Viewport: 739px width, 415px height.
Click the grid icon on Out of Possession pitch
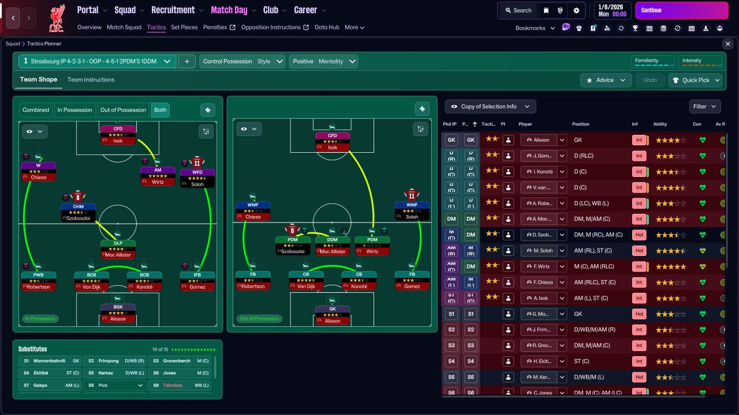[x=421, y=129]
